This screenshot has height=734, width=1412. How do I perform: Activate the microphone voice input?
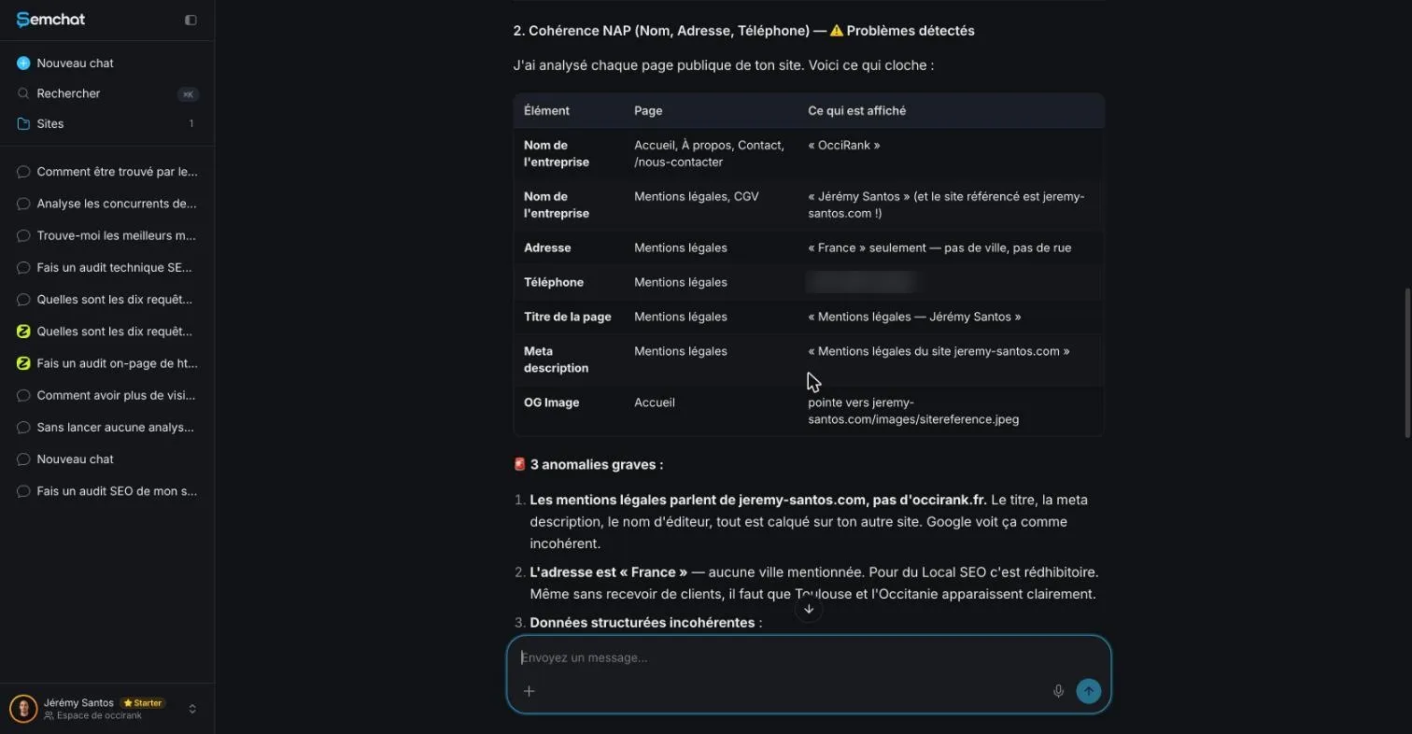click(1058, 691)
